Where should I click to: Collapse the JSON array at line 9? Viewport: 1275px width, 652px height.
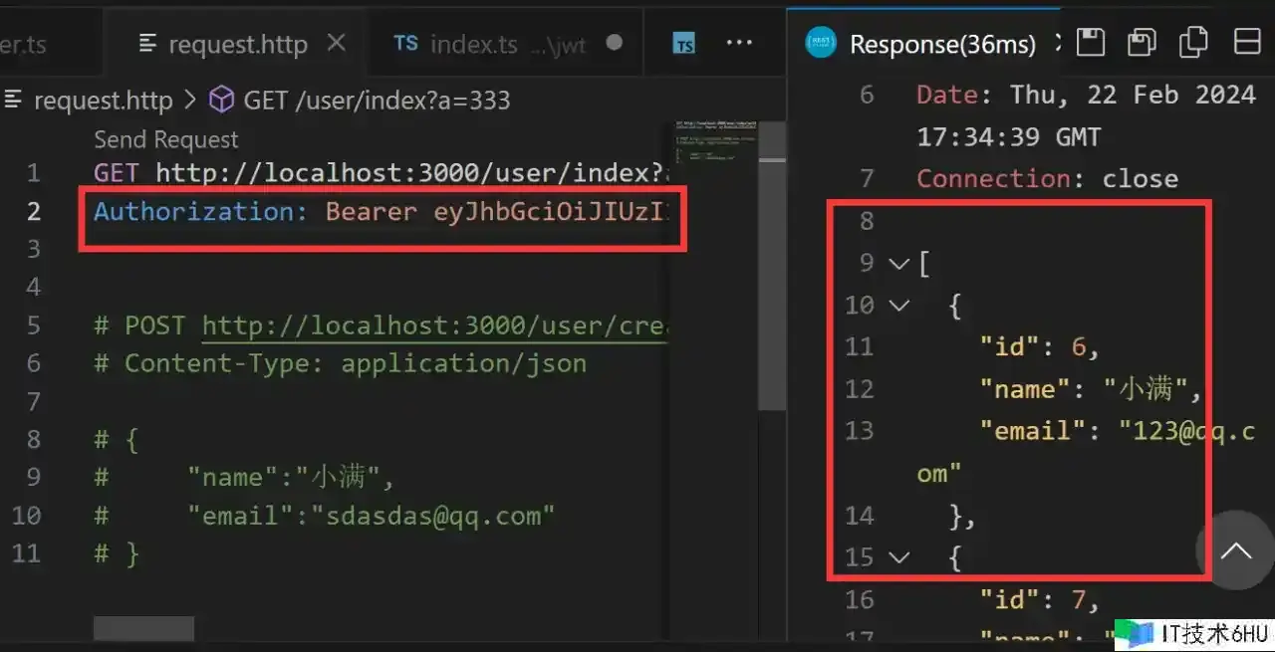899,264
